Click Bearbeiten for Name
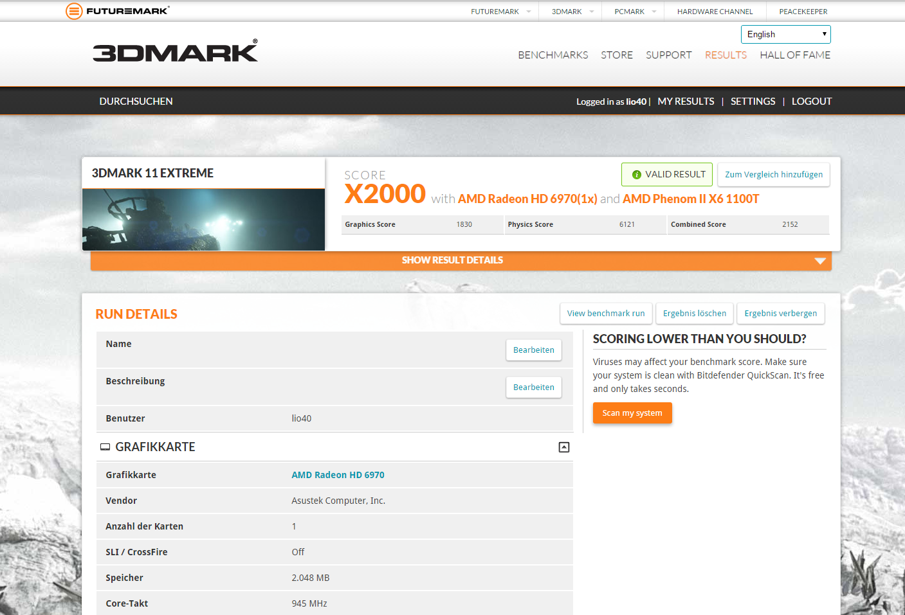Viewport: 905px width, 615px height. [x=534, y=350]
